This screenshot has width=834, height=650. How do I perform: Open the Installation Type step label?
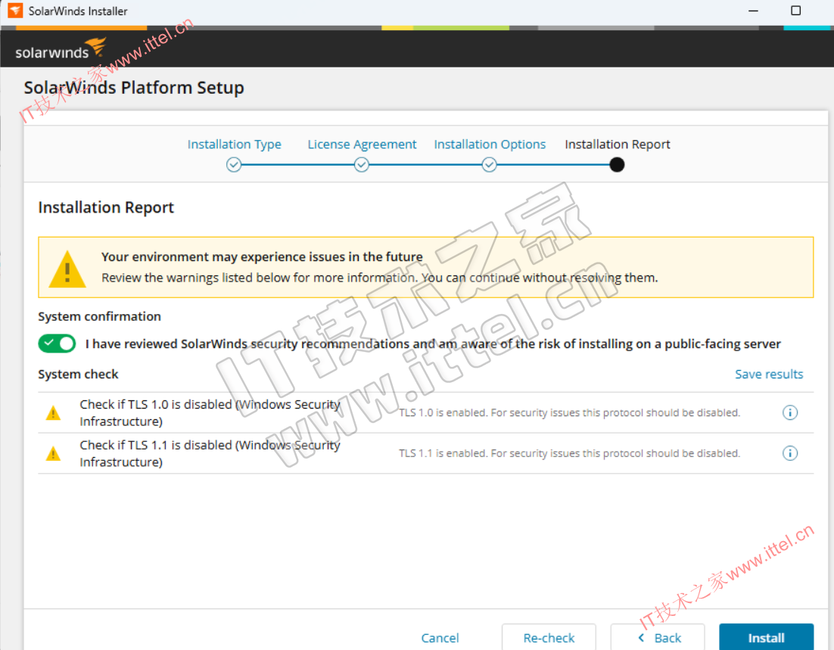coord(234,145)
